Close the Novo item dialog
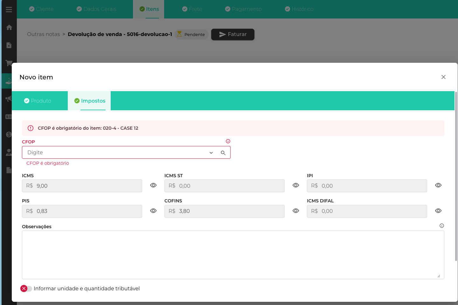458x305 pixels. point(443,77)
